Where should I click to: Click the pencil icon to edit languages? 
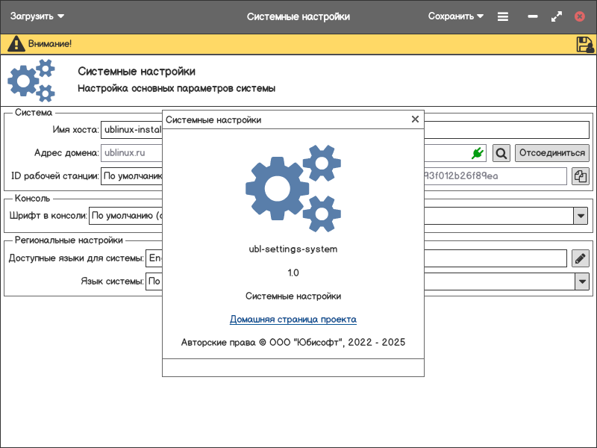580,258
